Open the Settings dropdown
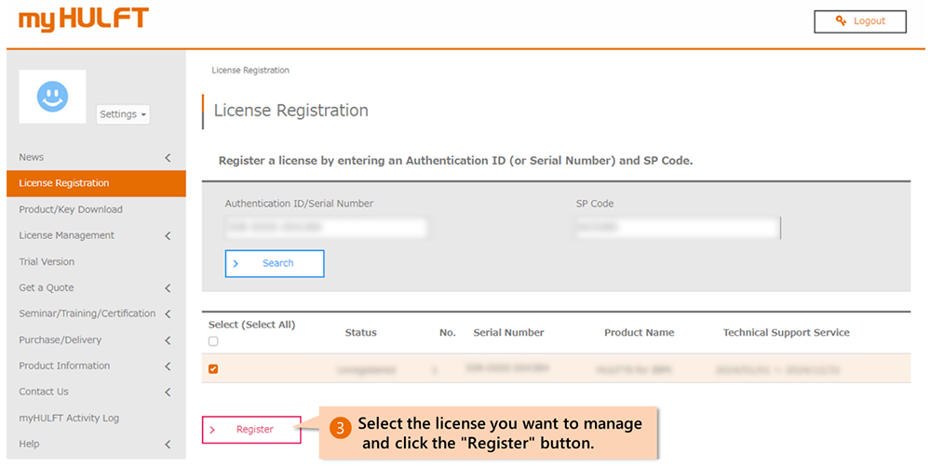Viewport: 930px width, 466px height. click(123, 114)
